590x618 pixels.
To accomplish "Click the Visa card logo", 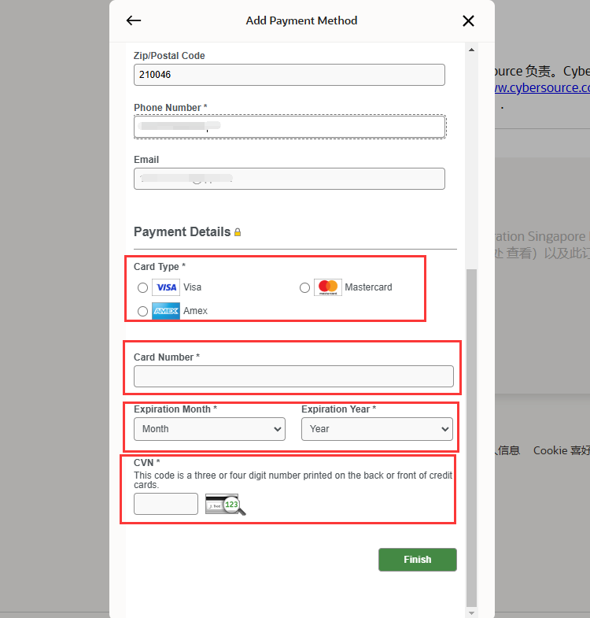I will tap(165, 287).
